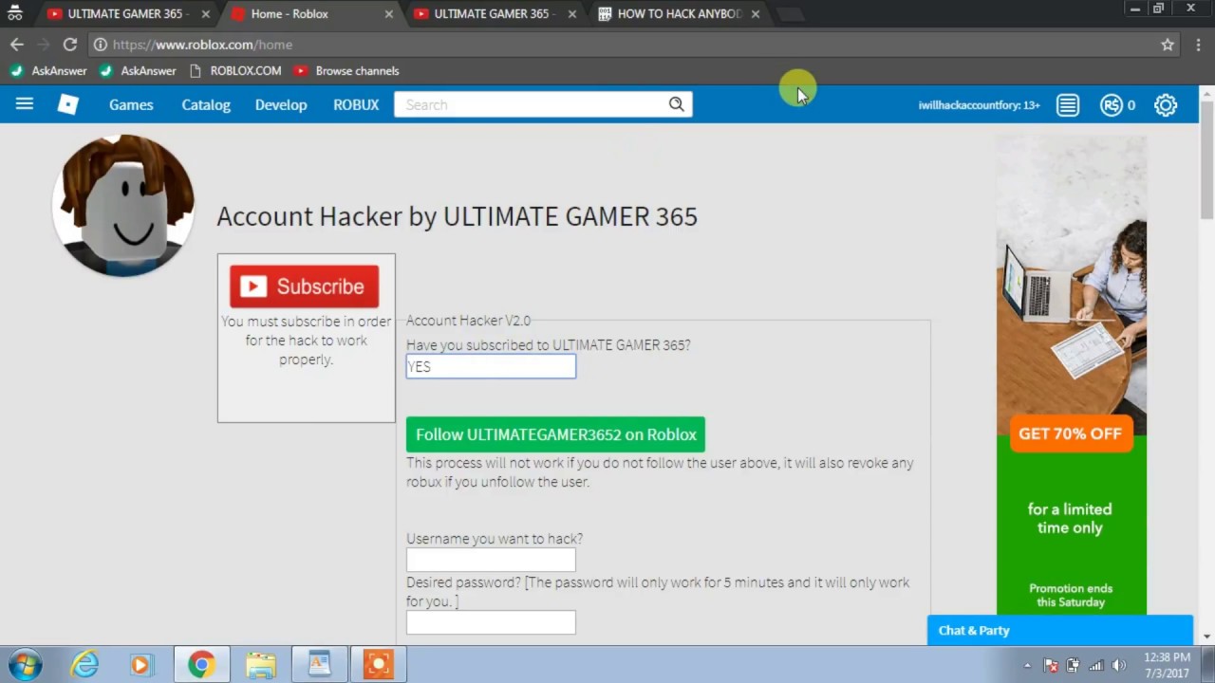Screen dimensions: 1215x683
Task: Click the action center flag tray icon
Action: coord(1051,665)
